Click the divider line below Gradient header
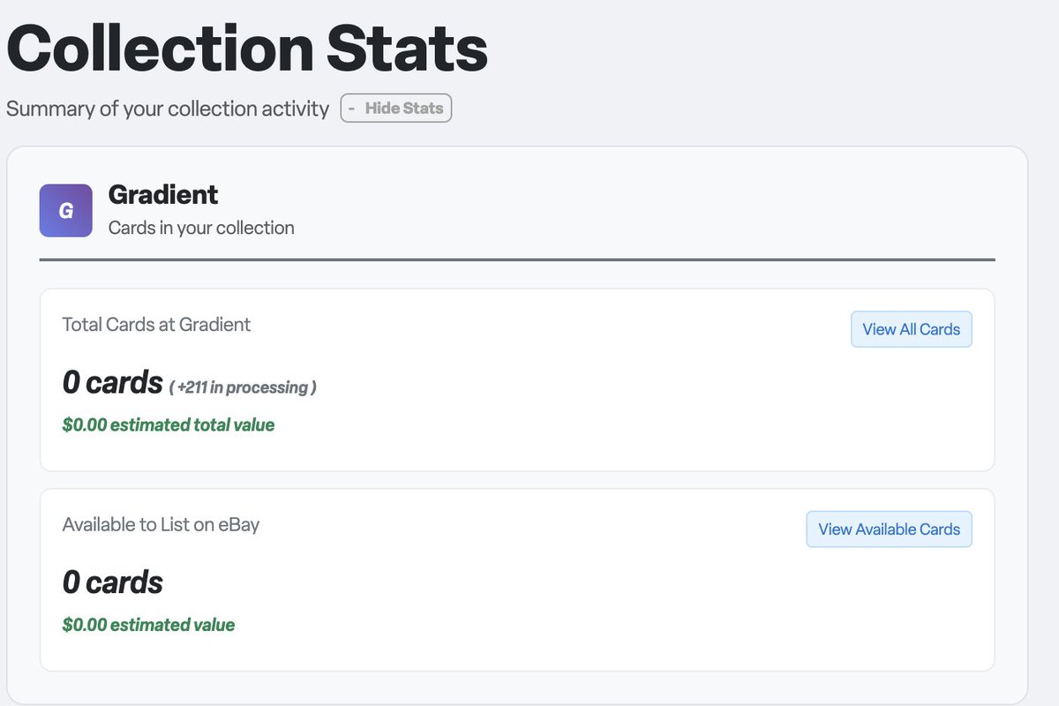 coord(517,259)
